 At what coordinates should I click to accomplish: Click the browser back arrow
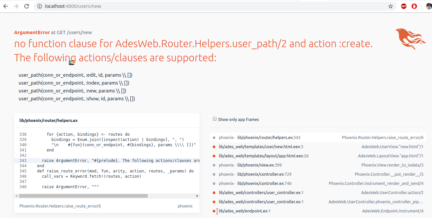click(6, 6)
